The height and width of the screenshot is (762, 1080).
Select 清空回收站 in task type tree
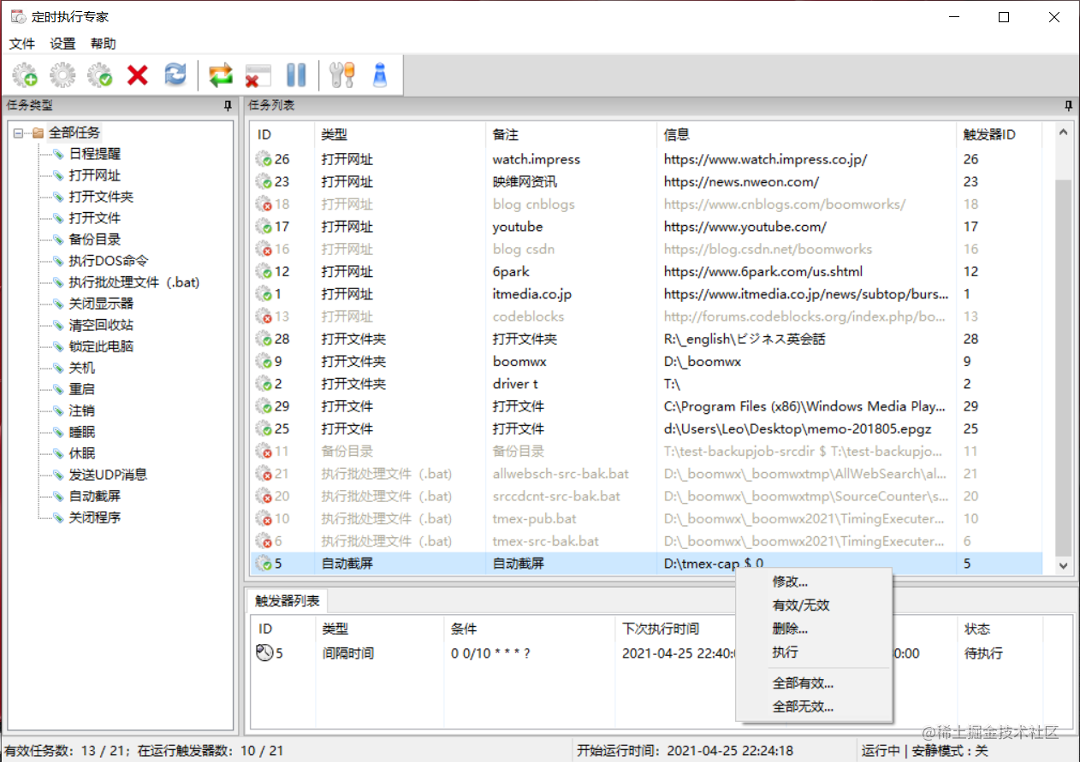point(101,325)
